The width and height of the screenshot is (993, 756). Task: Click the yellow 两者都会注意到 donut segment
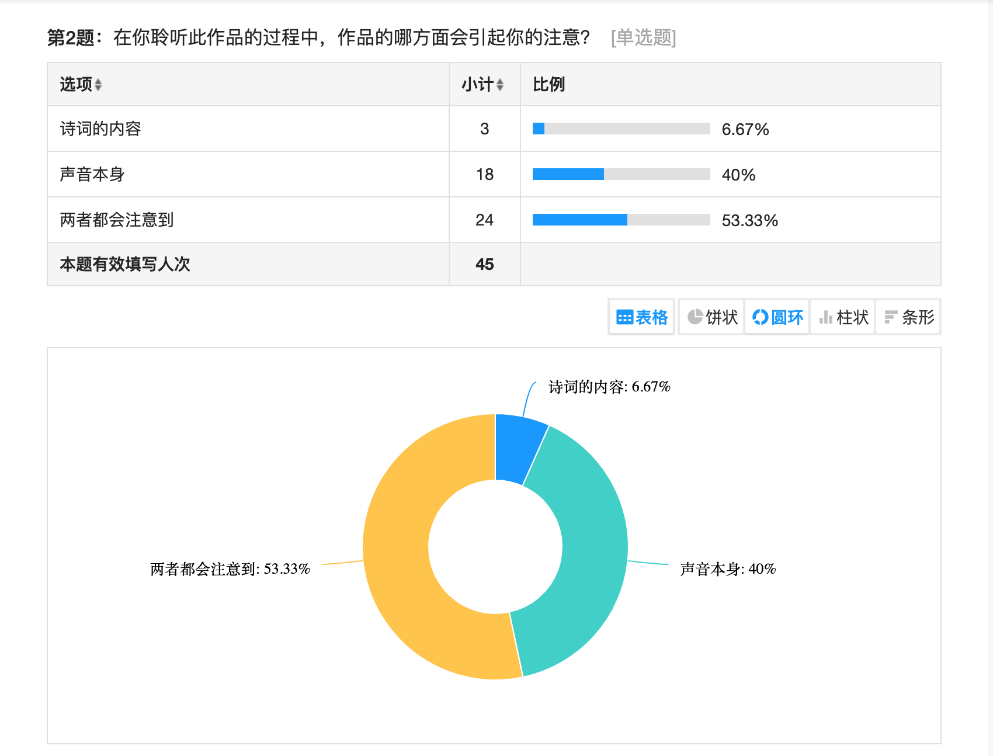[403, 561]
